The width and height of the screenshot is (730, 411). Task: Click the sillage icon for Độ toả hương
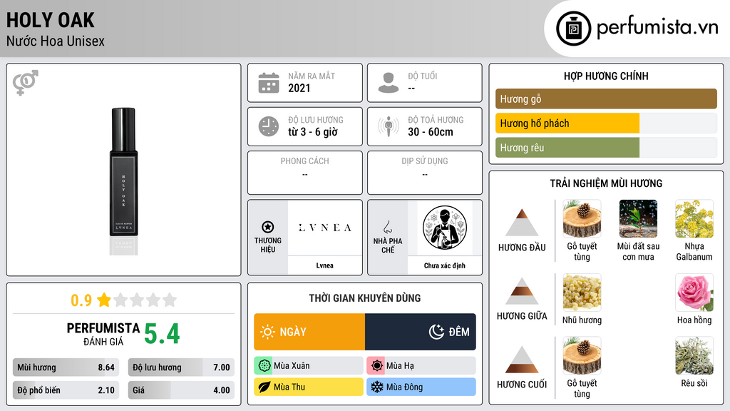389,126
